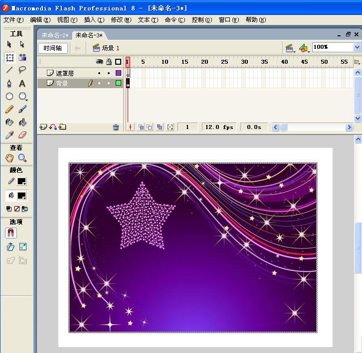Viewport: 362px width, 353px height.
Task: Open the timeline frame view menu
Action: tap(357, 62)
